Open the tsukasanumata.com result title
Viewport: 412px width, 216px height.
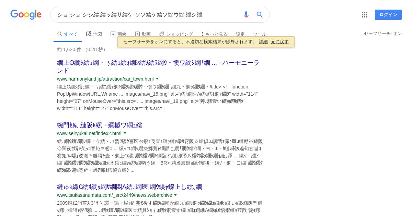(129, 187)
